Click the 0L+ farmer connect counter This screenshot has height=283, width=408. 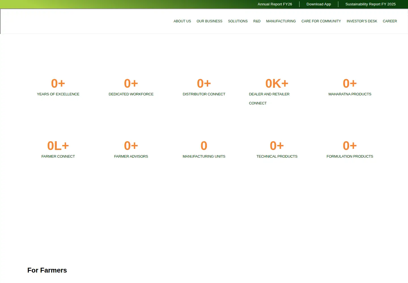point(58,146)
